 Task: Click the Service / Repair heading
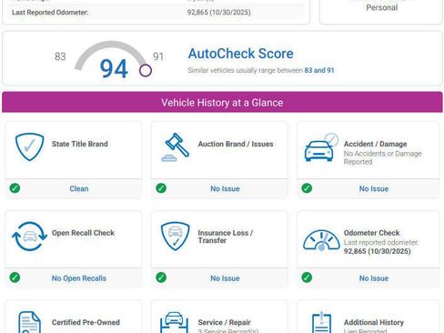225,322
